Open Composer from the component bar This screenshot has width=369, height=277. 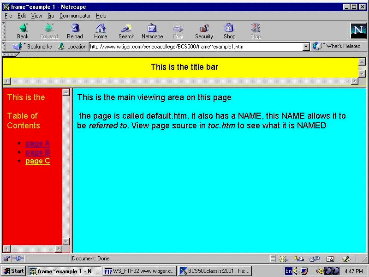coord(346,259)
